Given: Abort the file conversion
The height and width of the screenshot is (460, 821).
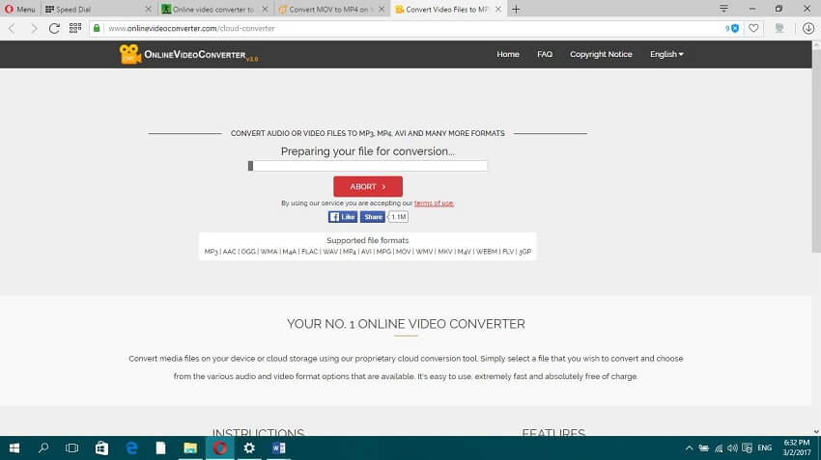Looking at the screenshot, I should [x=368, y=187].
